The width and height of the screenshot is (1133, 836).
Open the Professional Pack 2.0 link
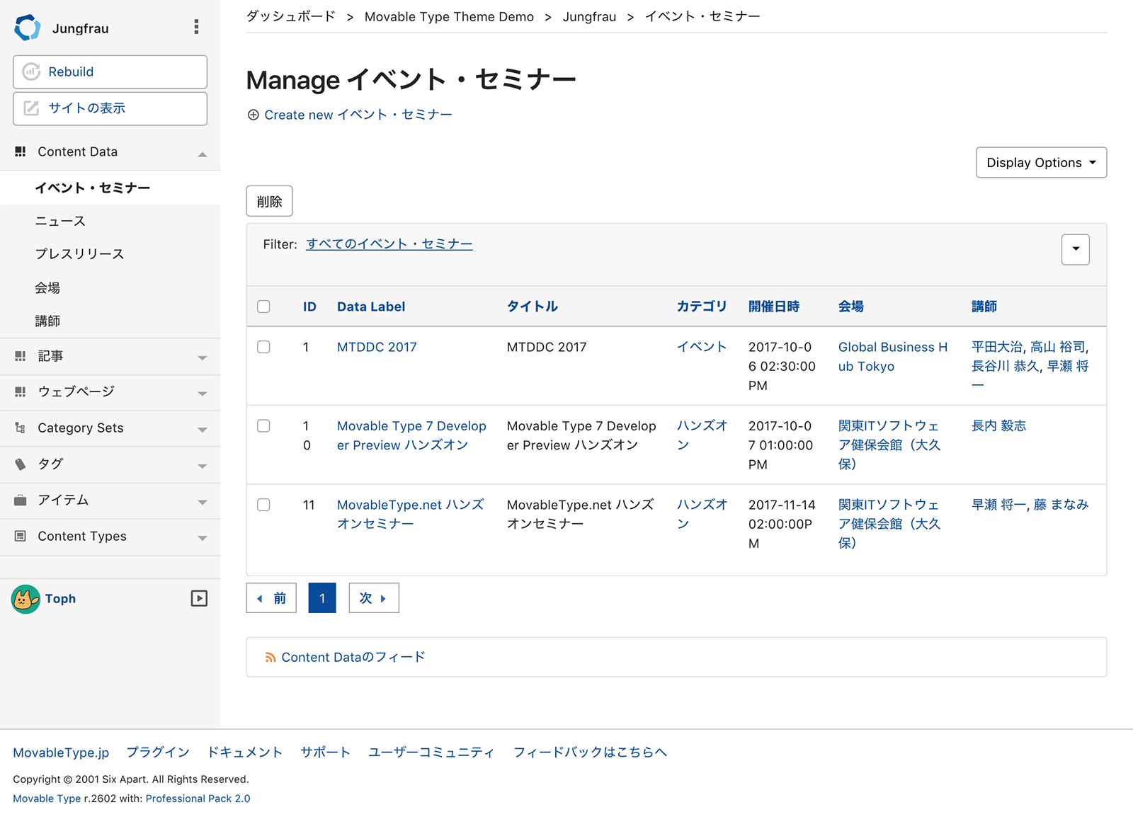pos(198,798)
